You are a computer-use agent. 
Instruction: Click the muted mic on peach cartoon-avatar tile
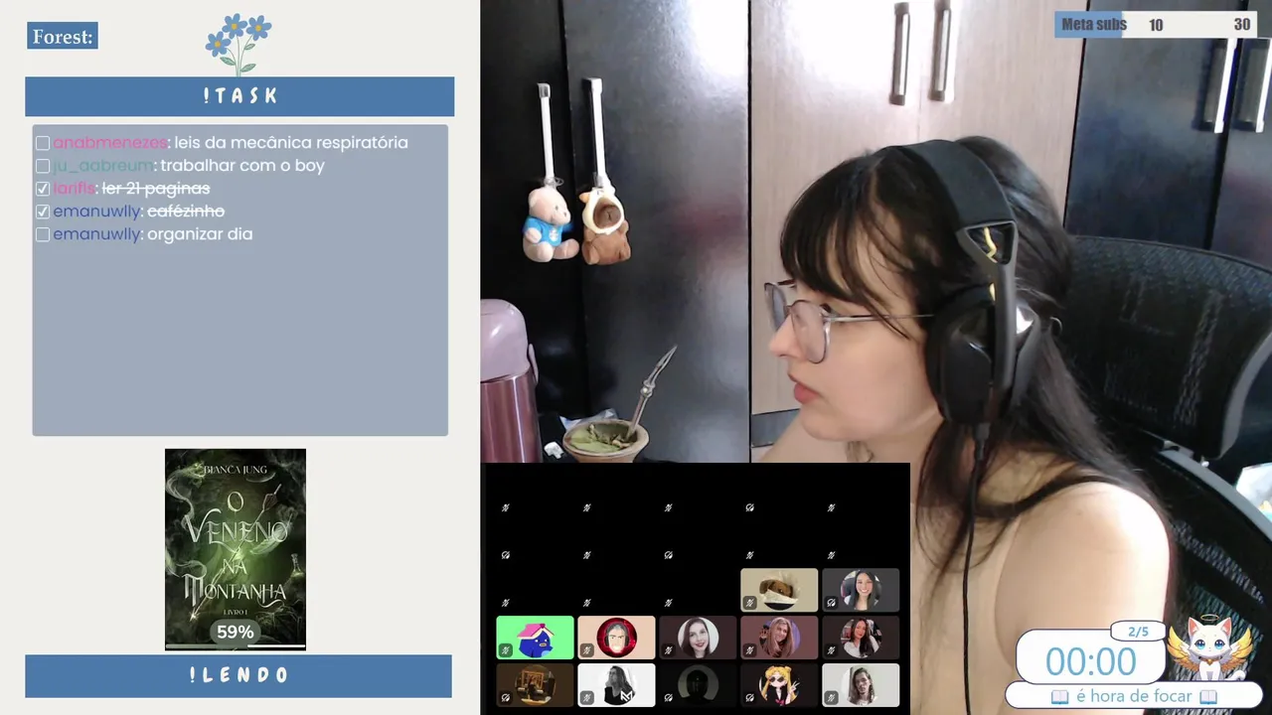click(x=587, y=650)
